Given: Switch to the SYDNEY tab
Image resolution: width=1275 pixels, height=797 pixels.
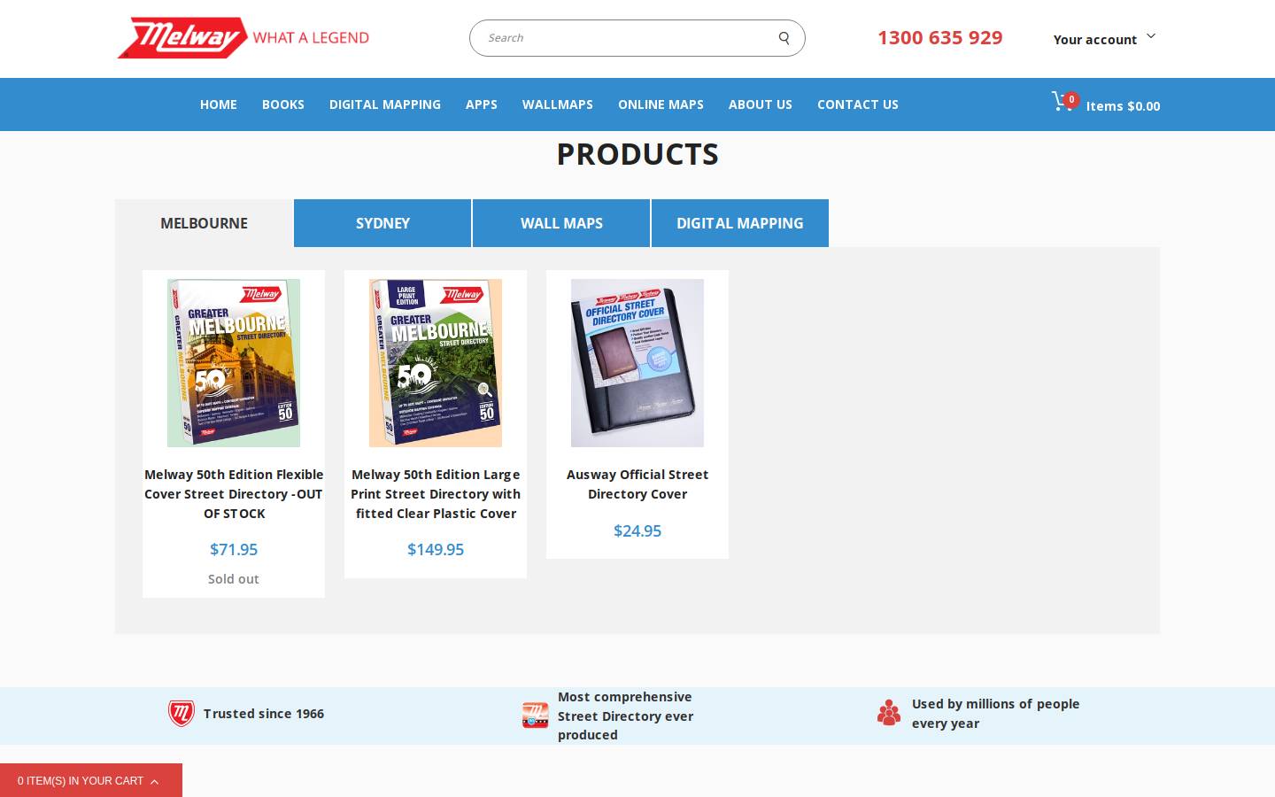Looking at the screenshot, I should click(x=382, y=223).
